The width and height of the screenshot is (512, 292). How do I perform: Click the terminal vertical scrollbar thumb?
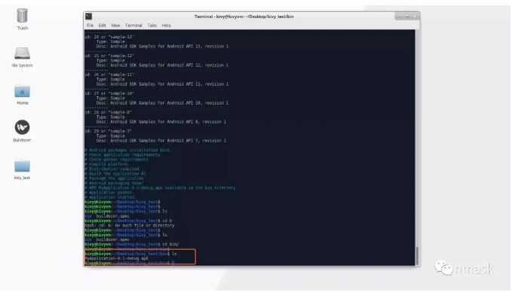[417, 256]
